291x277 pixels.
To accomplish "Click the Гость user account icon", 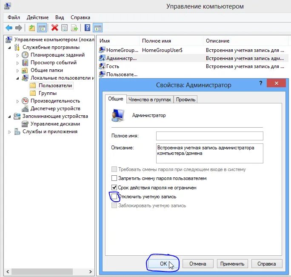I will pyautogui.click(x=102, y=66).
